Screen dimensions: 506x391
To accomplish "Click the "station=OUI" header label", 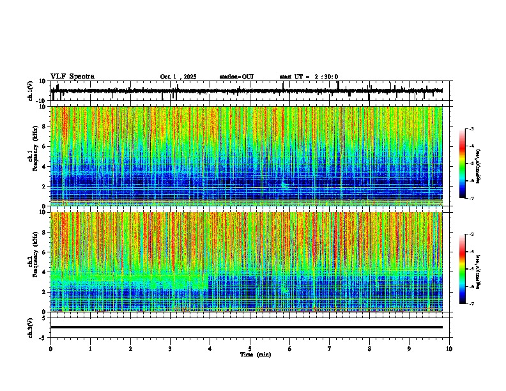I will click(236, 77).
